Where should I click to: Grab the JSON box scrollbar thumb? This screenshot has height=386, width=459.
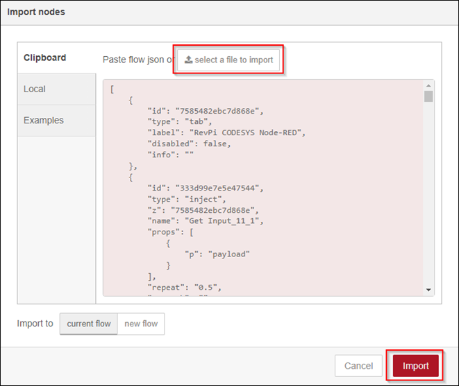(428, 96)
